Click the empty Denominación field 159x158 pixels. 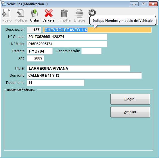[91, 51]
